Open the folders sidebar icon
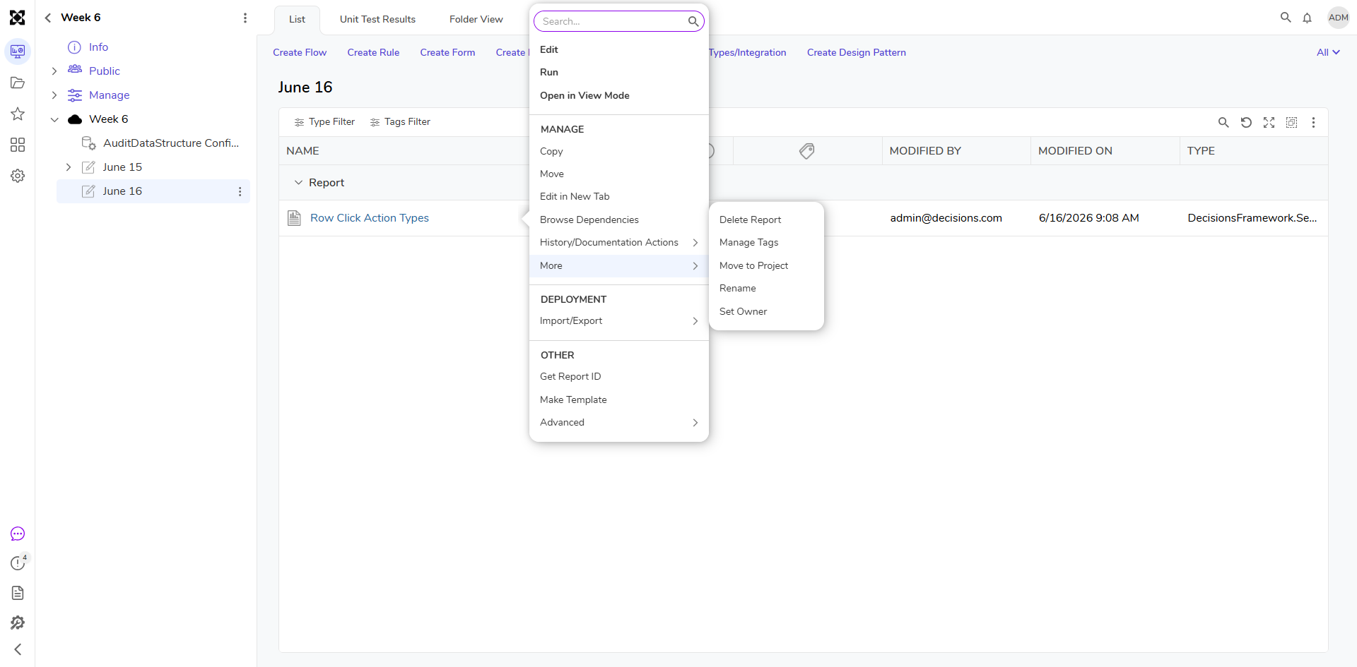Screen dimensions: 1357x667 pos(18,83)
